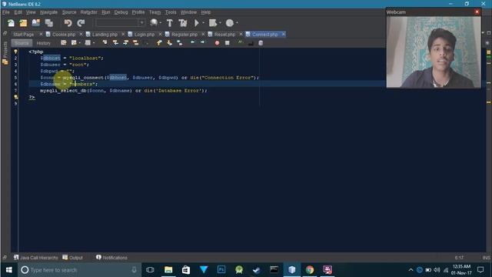Click the Save All toolbar icon
The height and width of the screenshot is (277, 492).
tap(48, 23)
